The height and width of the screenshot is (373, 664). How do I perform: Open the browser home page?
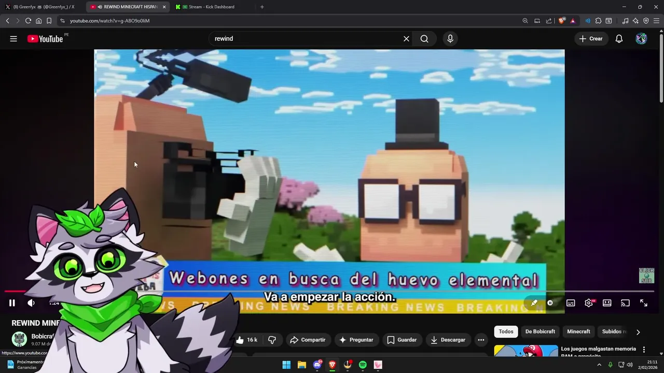point(38,21)
